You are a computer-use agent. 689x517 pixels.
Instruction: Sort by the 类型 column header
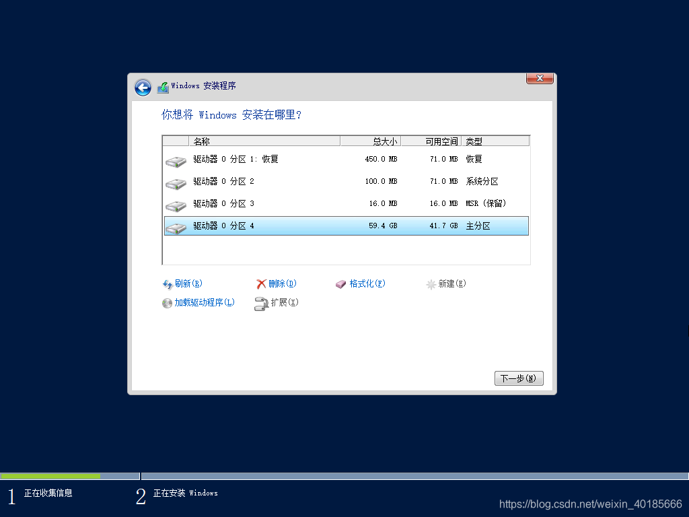point(495,141)
